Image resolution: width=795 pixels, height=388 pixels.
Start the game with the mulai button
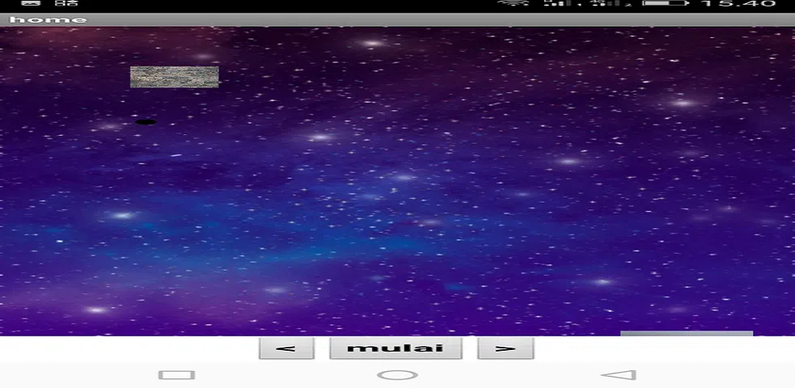[396, 348]
